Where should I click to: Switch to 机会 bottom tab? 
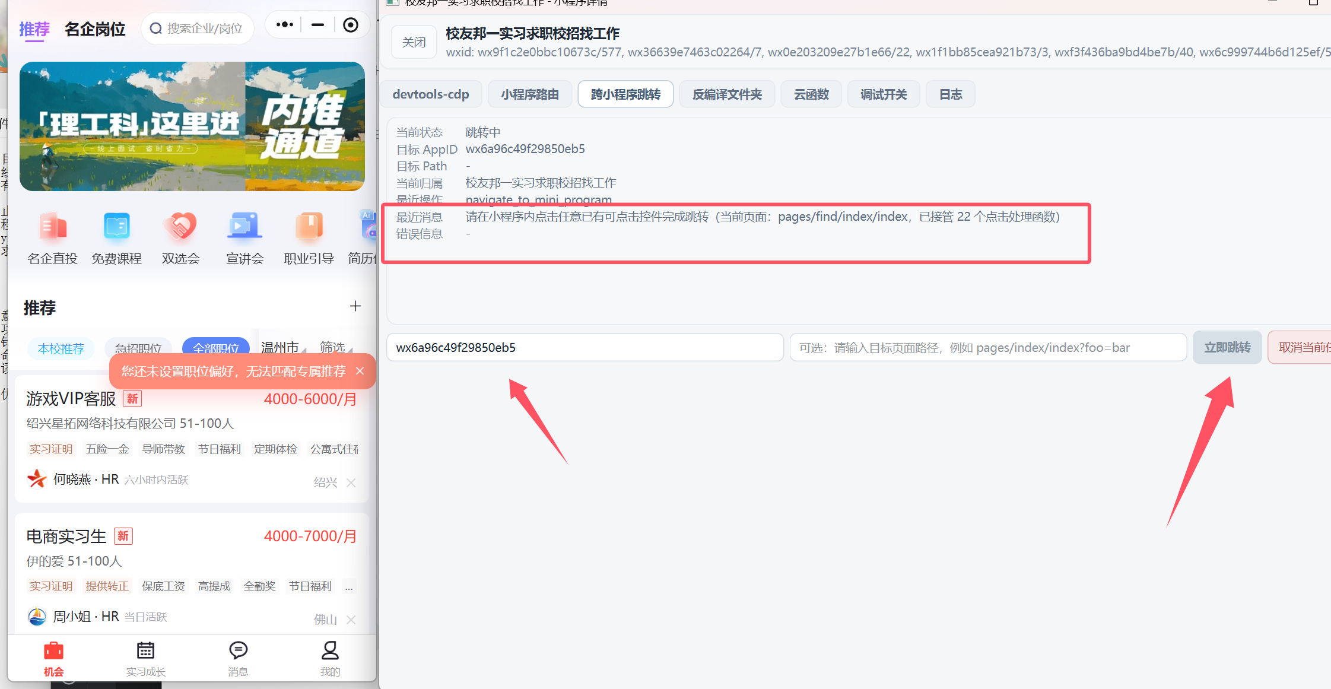[x=53, y=659]
